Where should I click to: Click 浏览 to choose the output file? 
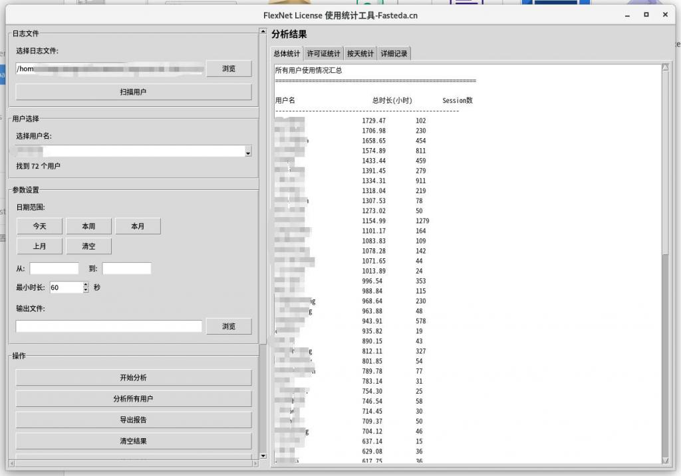229,326
